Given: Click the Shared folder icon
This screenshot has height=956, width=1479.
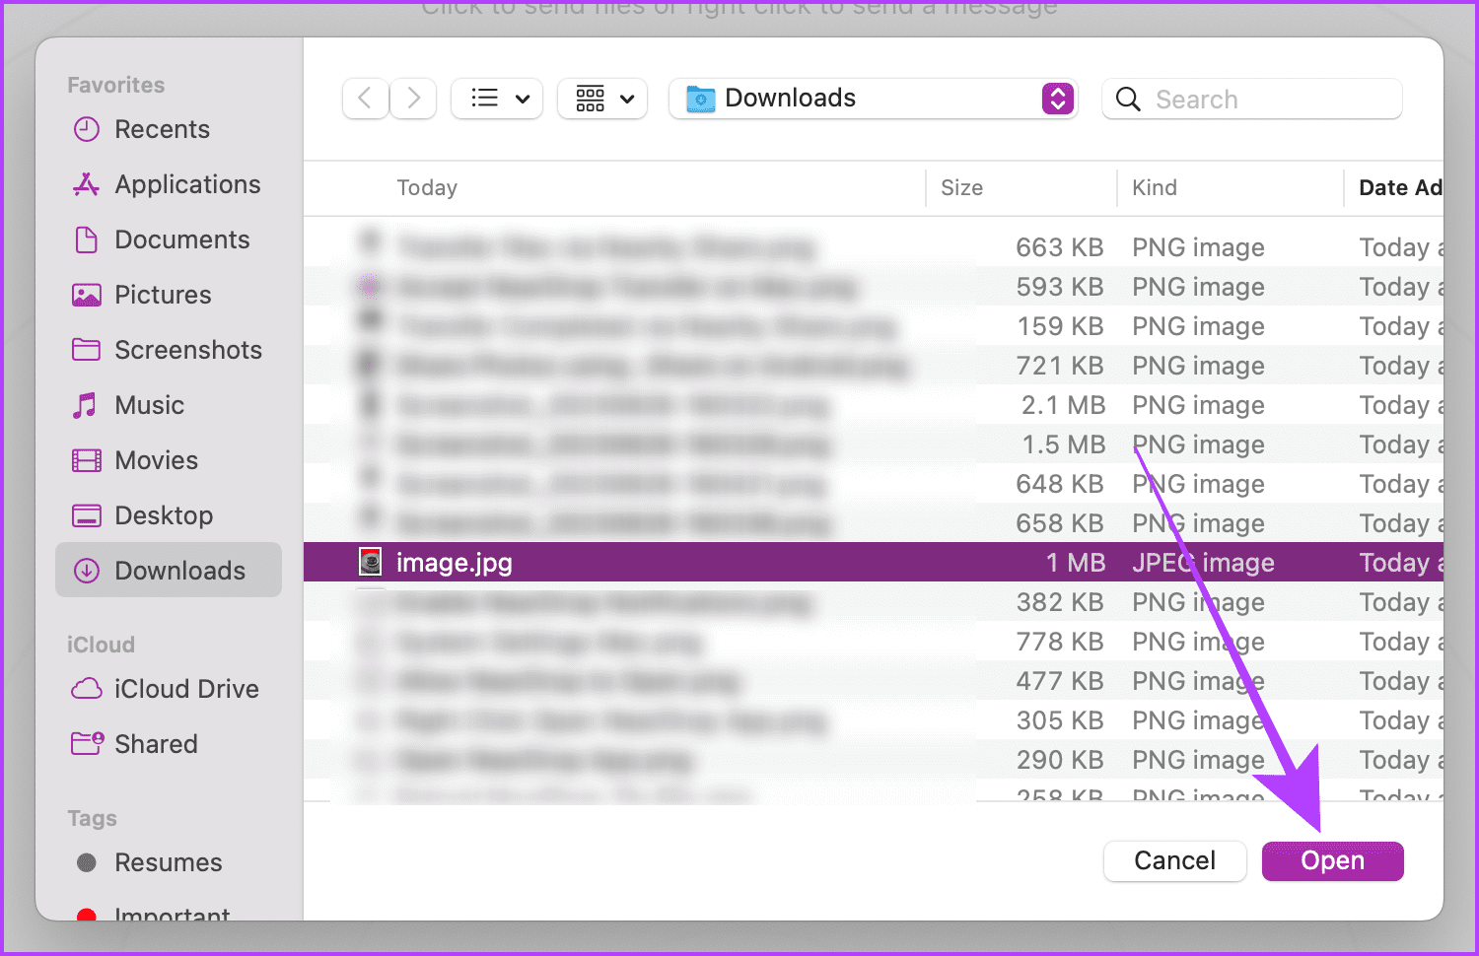Looking at the screenshot, I should (x=87, y=743).
